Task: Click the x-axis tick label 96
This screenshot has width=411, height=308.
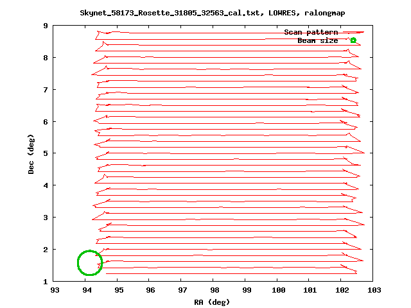Action: [x=150, y=290]
